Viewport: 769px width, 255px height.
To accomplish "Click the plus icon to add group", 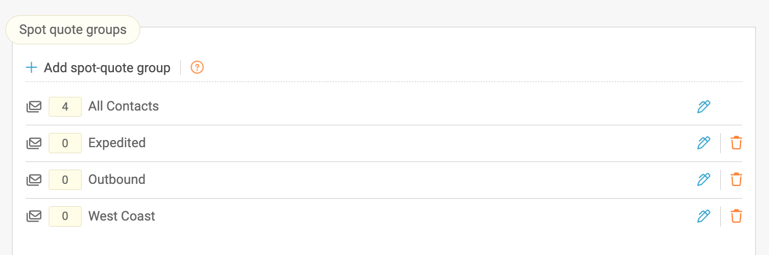I will tap(32, 68).
